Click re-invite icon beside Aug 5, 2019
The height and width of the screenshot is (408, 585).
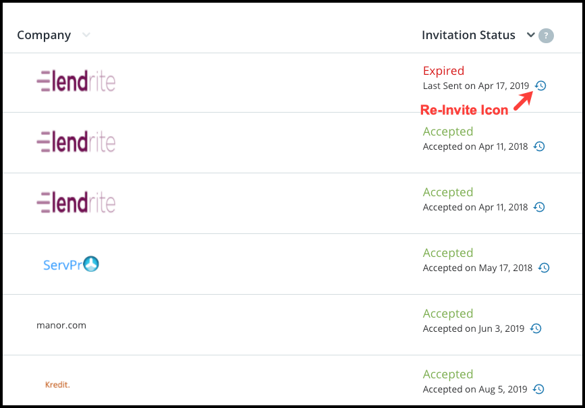(538, 389)
